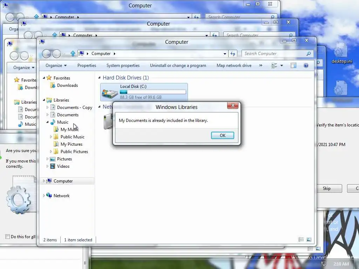Click the front Computer window's title bar icon
The height and width of the screenshot is (269, 359).
point(42,42)
